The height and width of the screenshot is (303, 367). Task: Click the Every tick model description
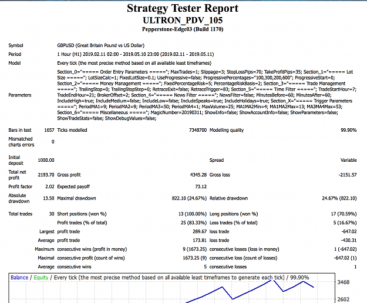[134, 63]
